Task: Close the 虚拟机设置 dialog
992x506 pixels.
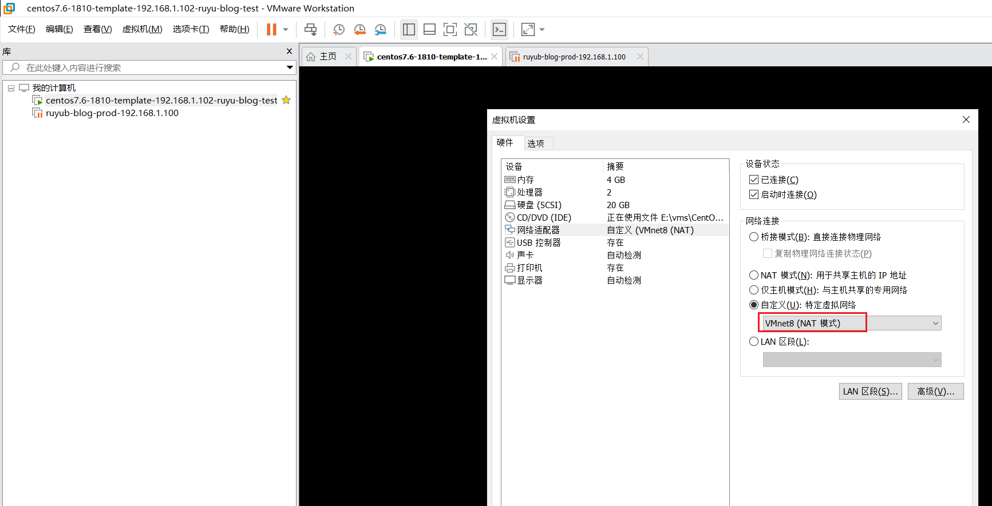Action: point(966,119)
